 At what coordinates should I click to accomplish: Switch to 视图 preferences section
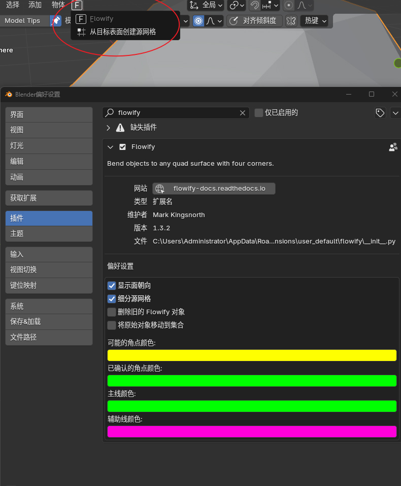49,130
